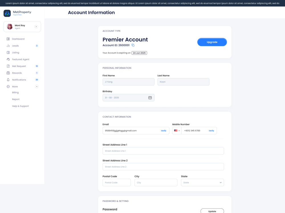Click Street Address Line 1 field
The width and height of the screenshot is (285, 213).
[163, 151]
